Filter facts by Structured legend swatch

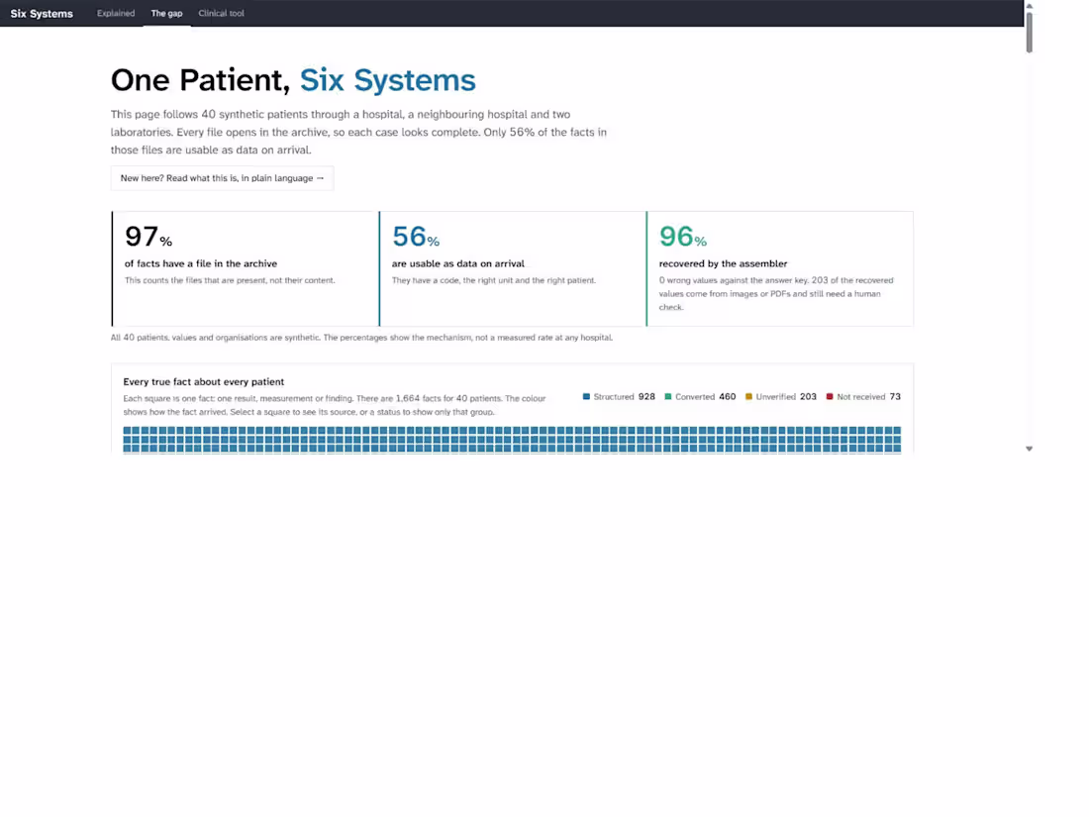point(586,397)
